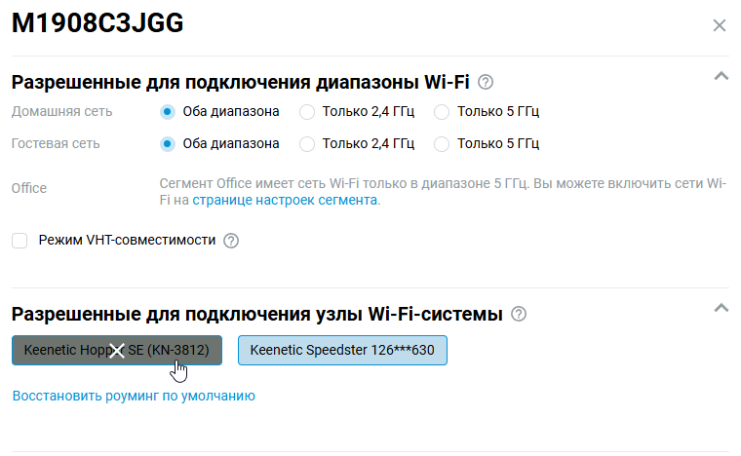Pick 'Только 5 ГГц' for Домашняя сеть
The height and width of the screenshot is (456, 741).
[442, 111]
